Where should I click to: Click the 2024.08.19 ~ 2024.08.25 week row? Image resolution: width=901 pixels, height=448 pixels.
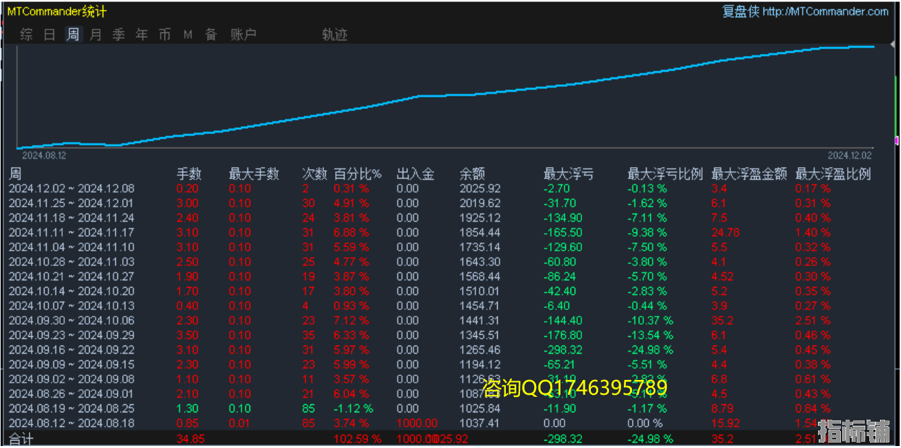(x=71, y=408)
